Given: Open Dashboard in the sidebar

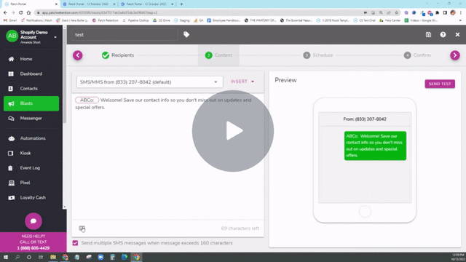Looking at the screenshot, I should [x=31, y=74].
